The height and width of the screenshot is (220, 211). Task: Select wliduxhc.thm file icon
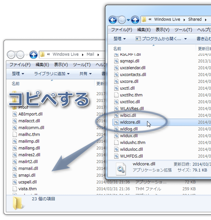(x=116, y=143)
